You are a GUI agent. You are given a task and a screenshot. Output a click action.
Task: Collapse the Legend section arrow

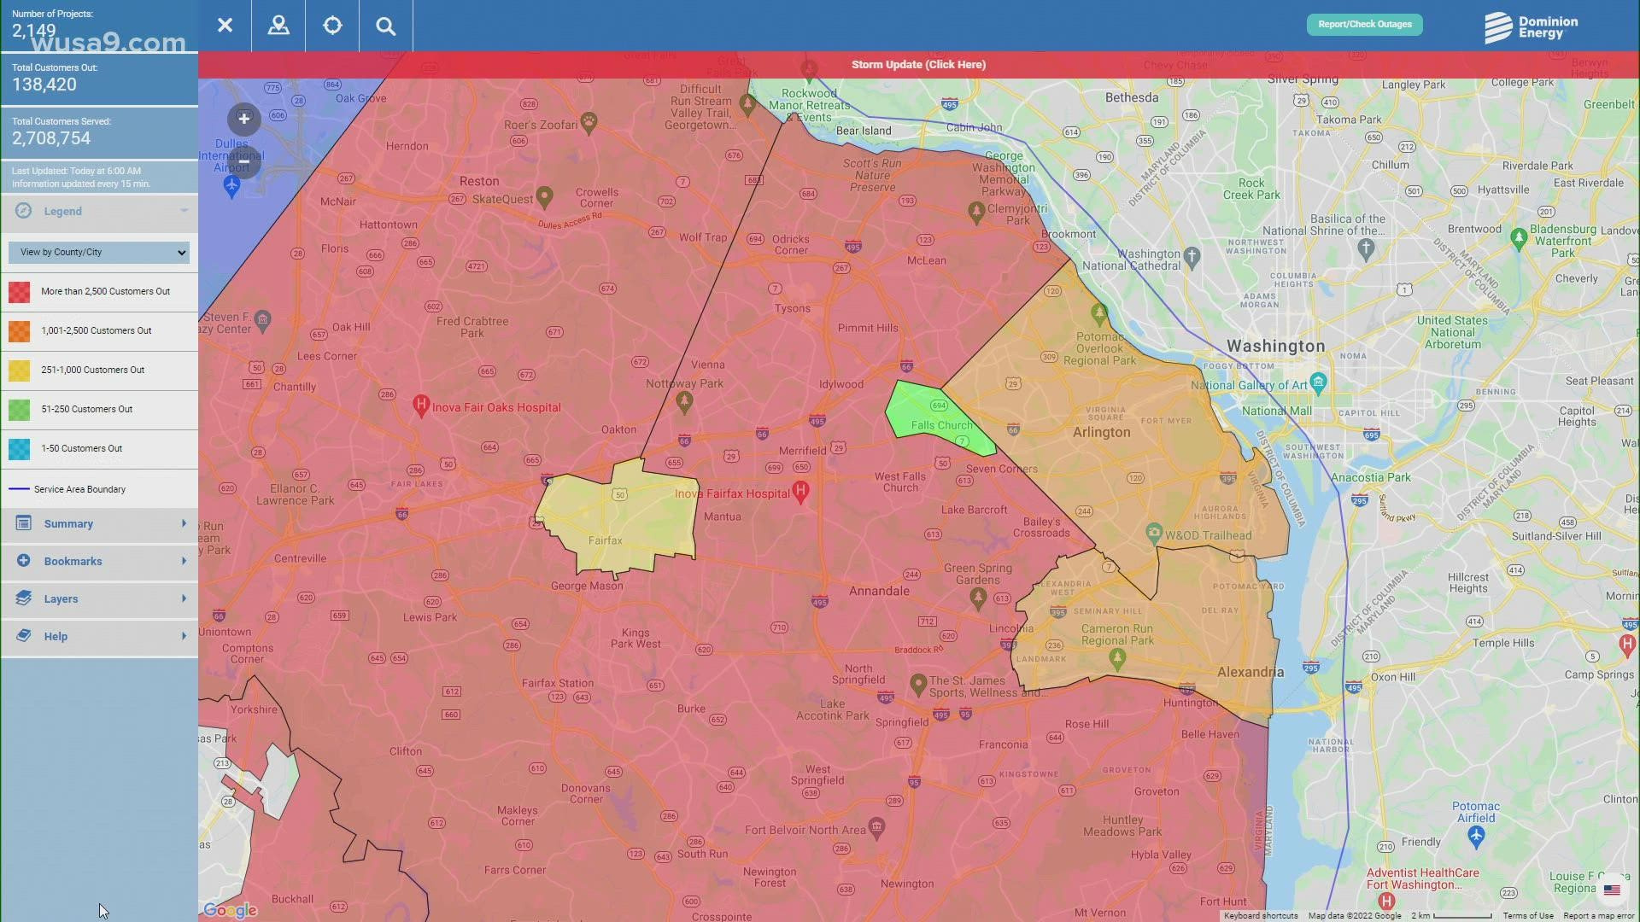pyautogui.click(x=184, y=211)
